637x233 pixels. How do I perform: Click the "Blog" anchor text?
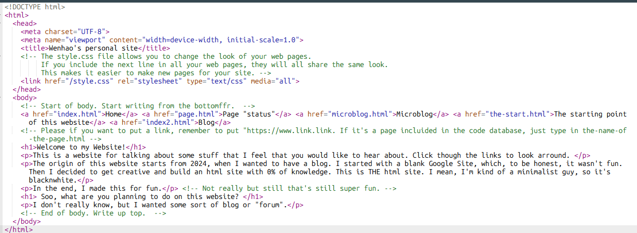tap(207, 122)
